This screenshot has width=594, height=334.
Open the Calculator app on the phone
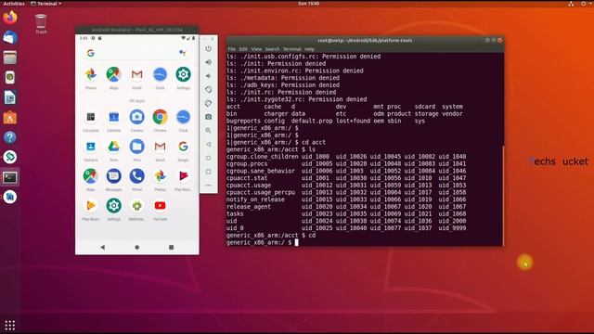[91, 117]
